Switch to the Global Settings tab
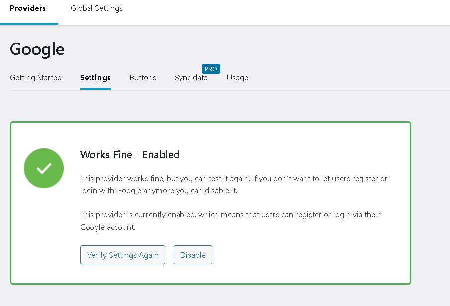The image size is (450, 306). click(x=96, y=8)
